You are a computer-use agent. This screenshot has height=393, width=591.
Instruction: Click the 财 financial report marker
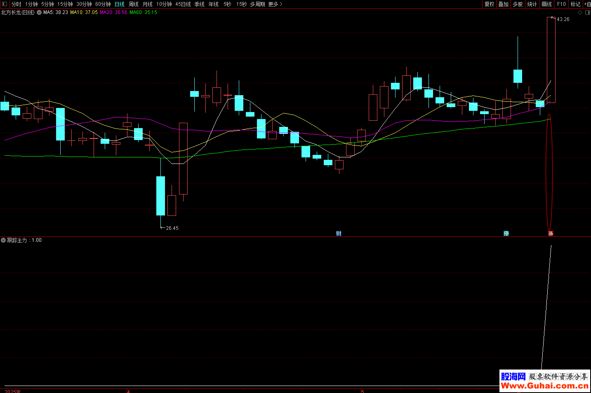point(339,234)
